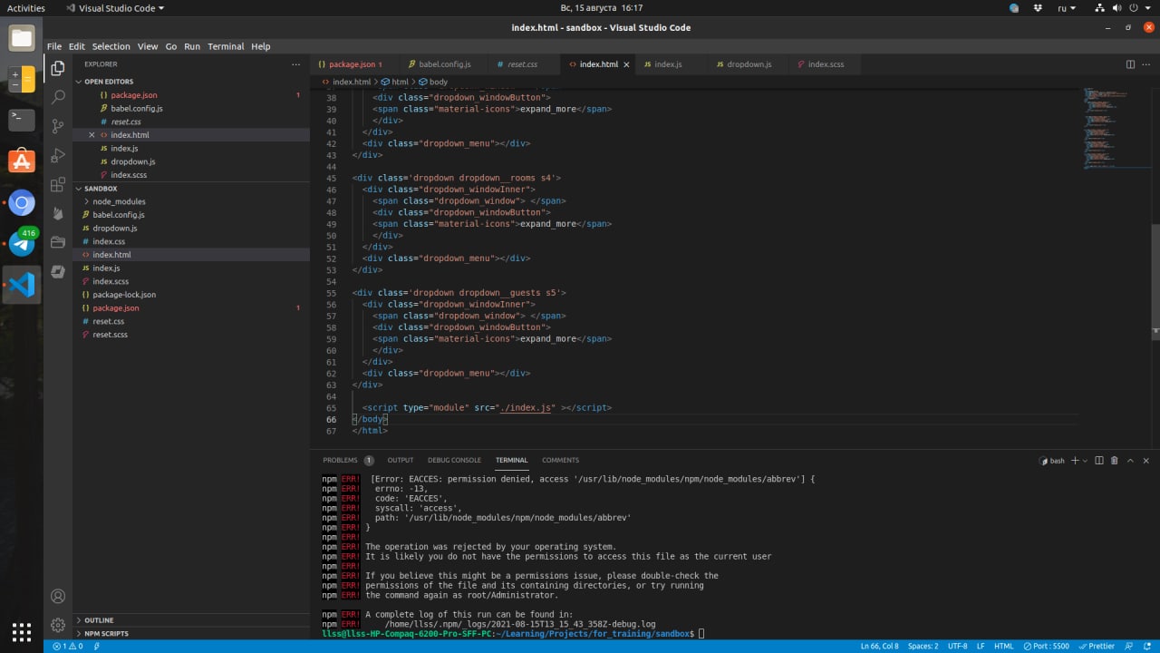1160x653 pixels.
Task: Open launch profile dropdown next to plus
Action: pos(1085,461)
